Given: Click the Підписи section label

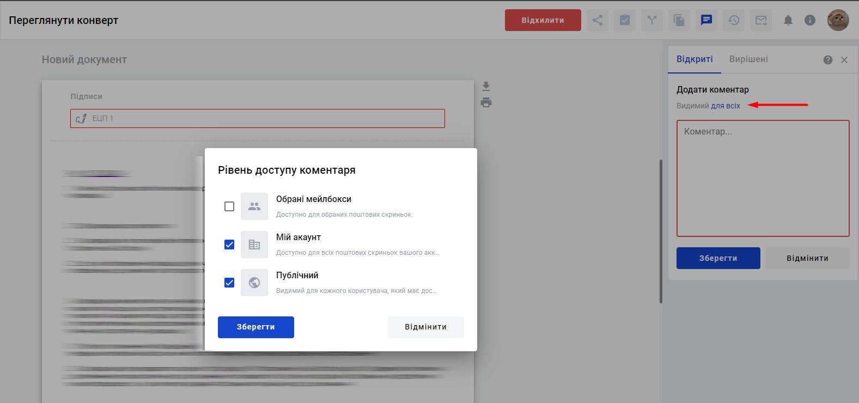Looking at the screenshot, I should click(86, 96).
